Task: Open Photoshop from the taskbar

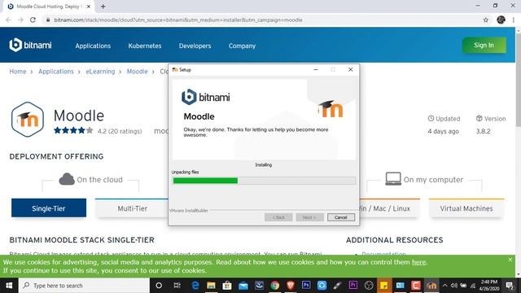Action: [x=306, y=286]
